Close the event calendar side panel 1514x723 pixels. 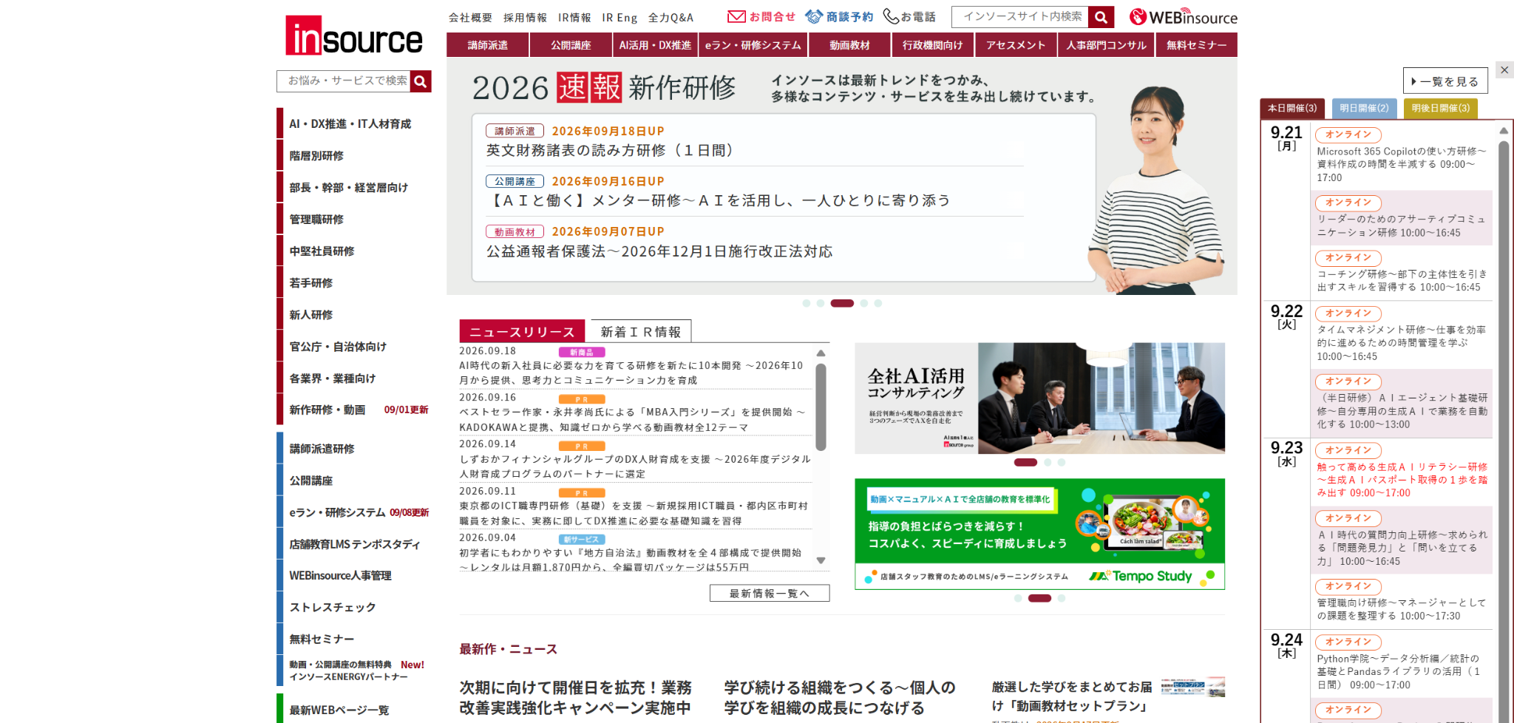point(1504,70)
